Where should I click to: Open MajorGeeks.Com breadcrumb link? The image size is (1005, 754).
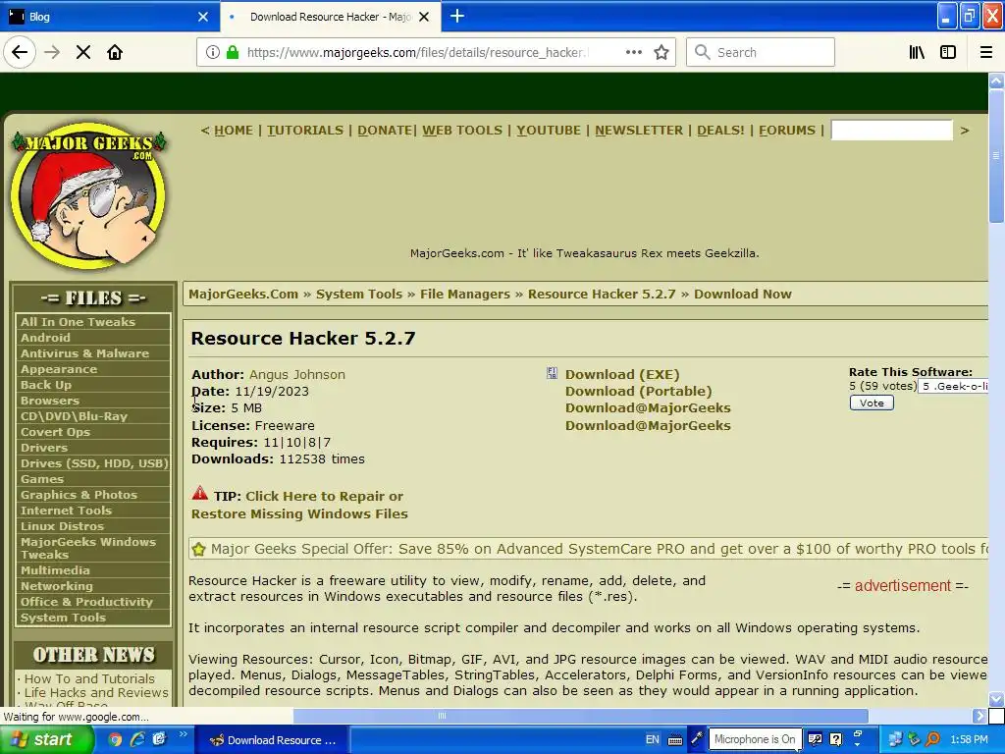click(243, 295)
